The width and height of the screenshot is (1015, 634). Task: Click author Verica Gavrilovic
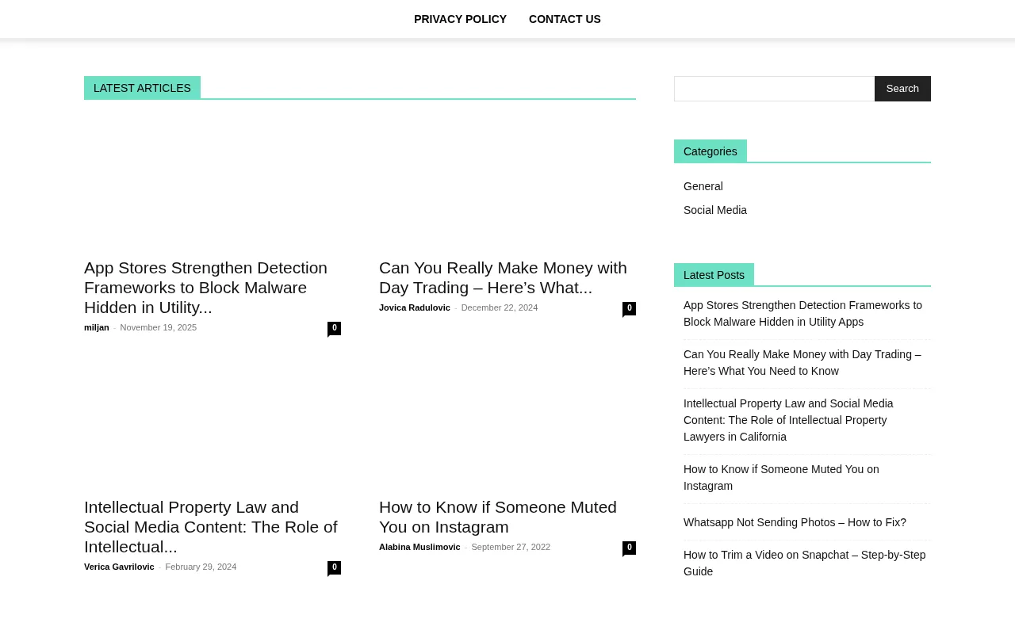click(x=119, y=567)
